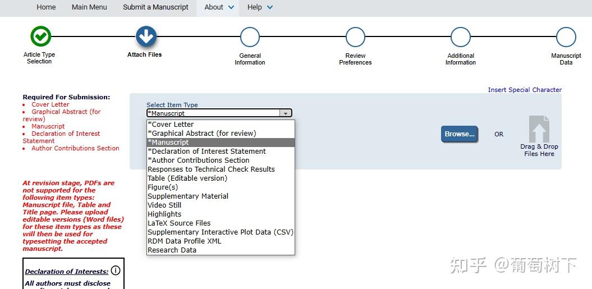Expand the Help menu dropdown
Viewport: 592px width, 289px height.
point(260,7)
